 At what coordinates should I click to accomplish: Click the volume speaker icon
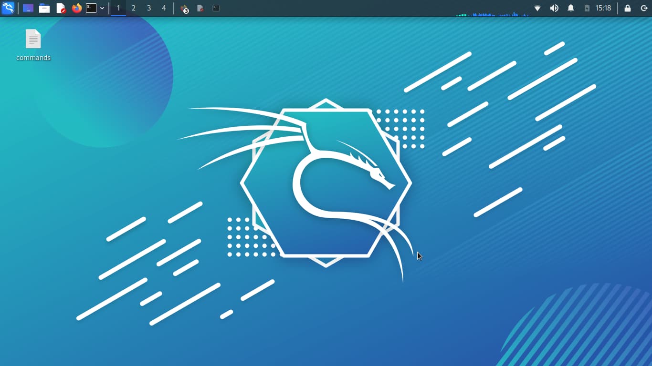tap(554, 8)
